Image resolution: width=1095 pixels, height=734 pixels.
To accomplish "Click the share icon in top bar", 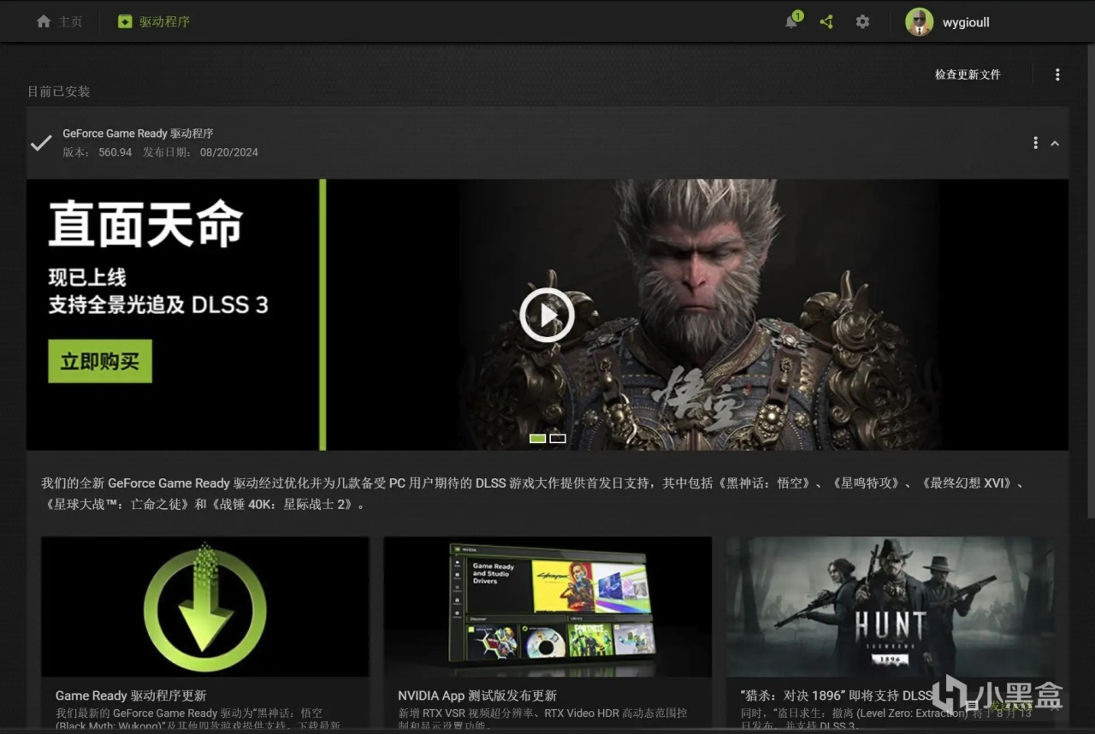I will (x=826, y=21).
